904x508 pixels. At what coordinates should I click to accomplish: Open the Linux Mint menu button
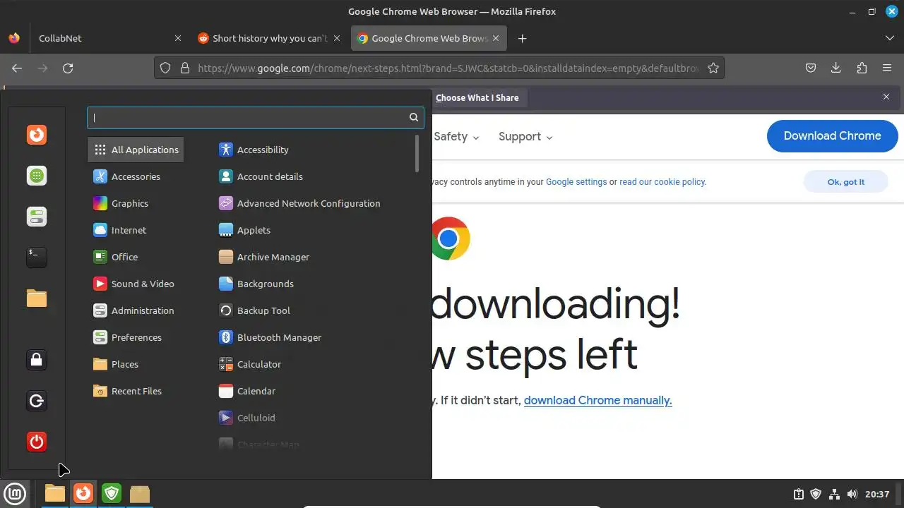point(15,493)
